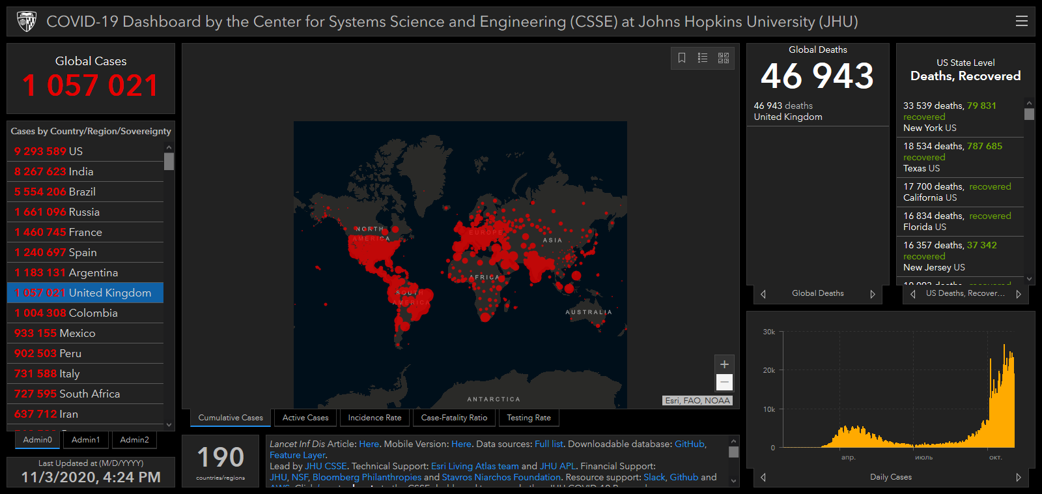The height and width of the screenshot is (494, 1042).
Task: Select Spain in the country list
Action: pyautogui.click(x=85, y=252)
